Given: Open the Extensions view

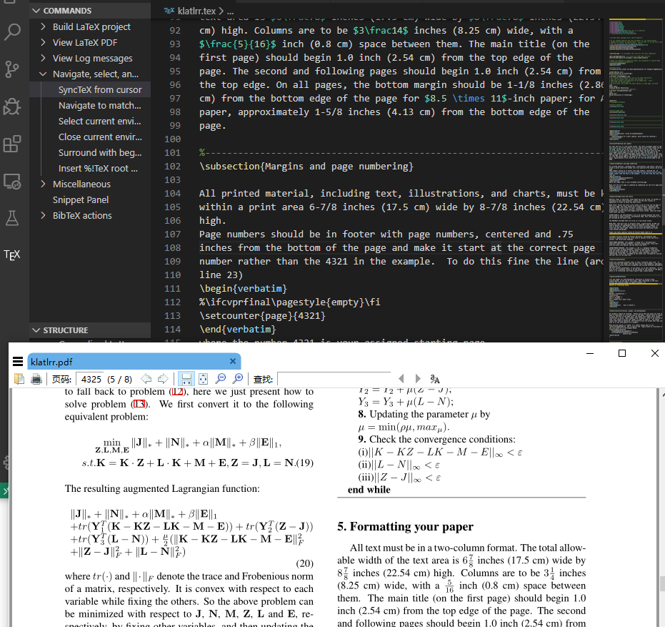Looking at the screenshot, I should [13, 144].
